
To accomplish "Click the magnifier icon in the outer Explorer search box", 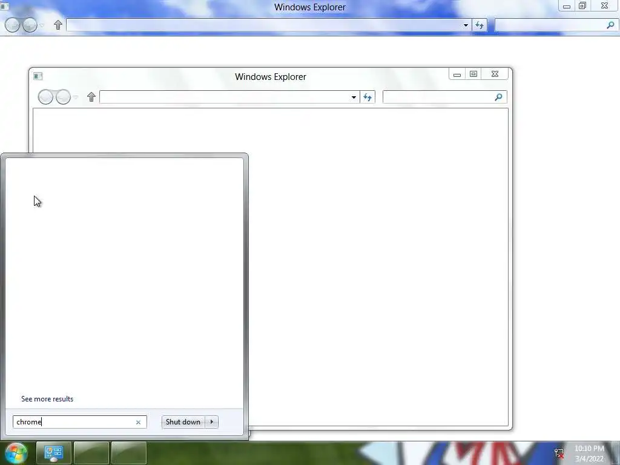I will [x=610, y=25].
